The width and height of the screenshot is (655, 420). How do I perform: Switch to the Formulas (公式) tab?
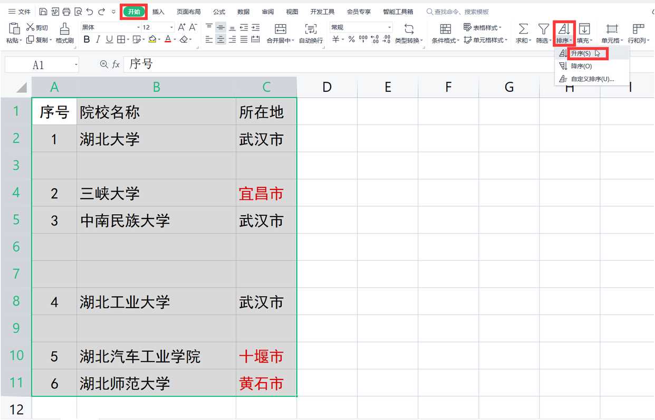219,12
